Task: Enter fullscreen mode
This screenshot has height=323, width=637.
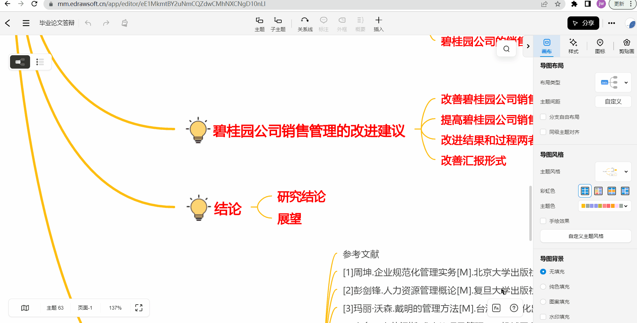Action: (139, 308)
